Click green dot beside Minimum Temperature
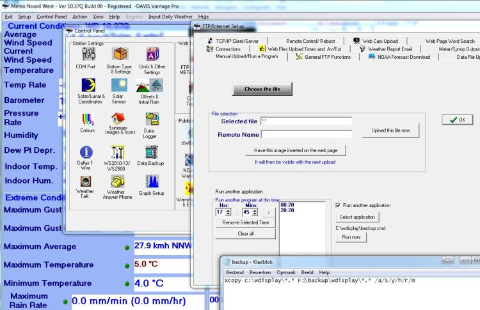The width and height of the screenshot is (480, 310). click(127, 284)
